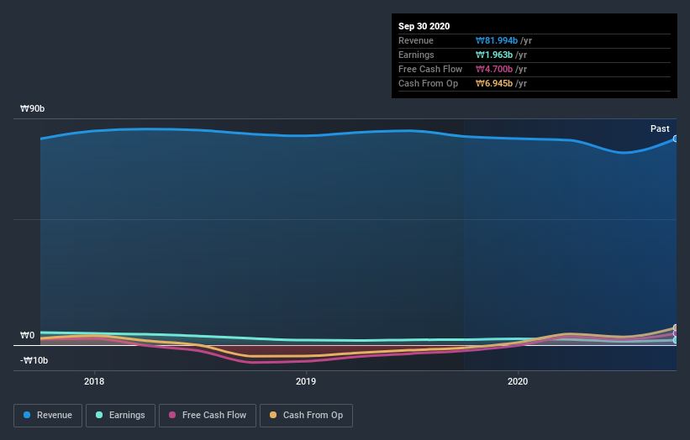This screenshot has height=440, width=690.
Task: Click the Free Cash Flow label in tooltip
Action: click(x=430, y=70)
